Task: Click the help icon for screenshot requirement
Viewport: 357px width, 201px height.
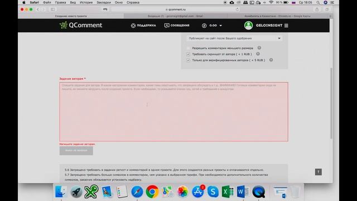Action: [x=258, y=54]
